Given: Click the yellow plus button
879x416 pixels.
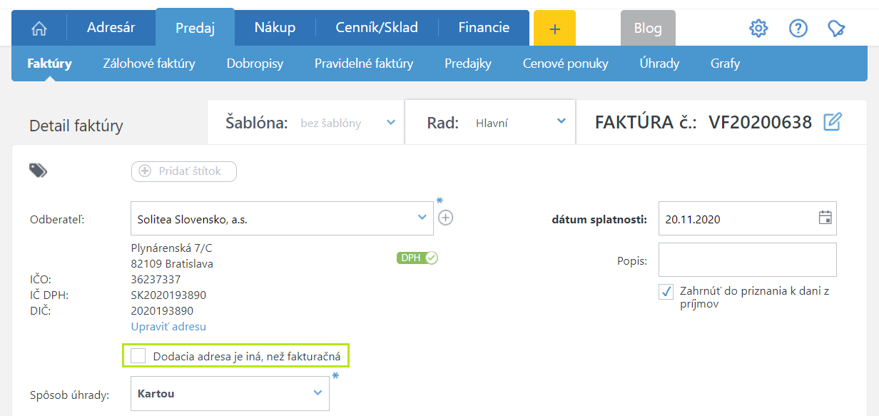Looking at the screenshot, I should click(x=554, y=29).
